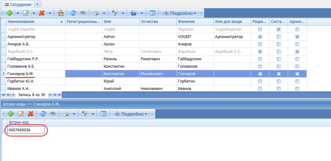The height and width of the screenshot is (161, 331).
Task: Go to last record in navigator
Action: tap(59, 95)
